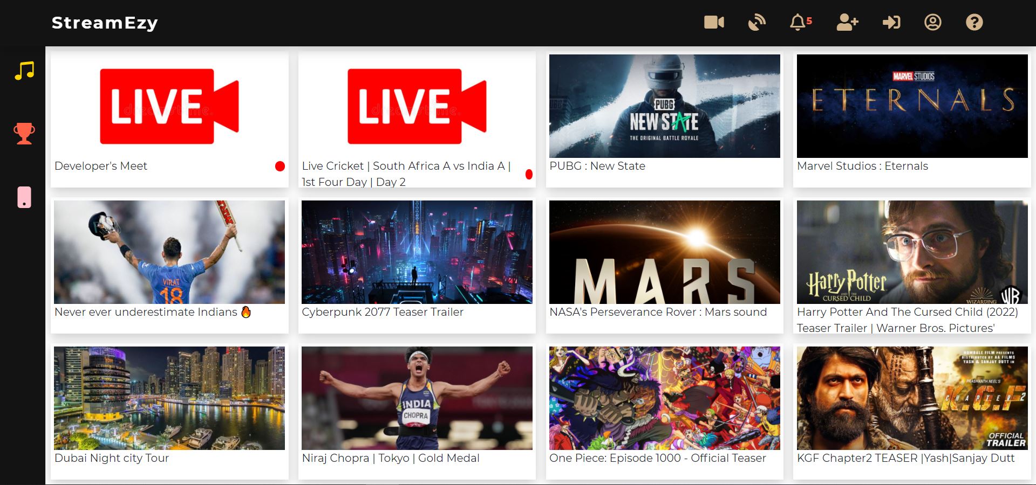Open Live Cricket South Africa A thumbnail
The image size is (1036, 485).
pyautogui.click(x=417, y=106)
